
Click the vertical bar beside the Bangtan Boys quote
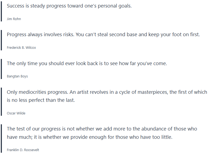click(x=1, y=69)
